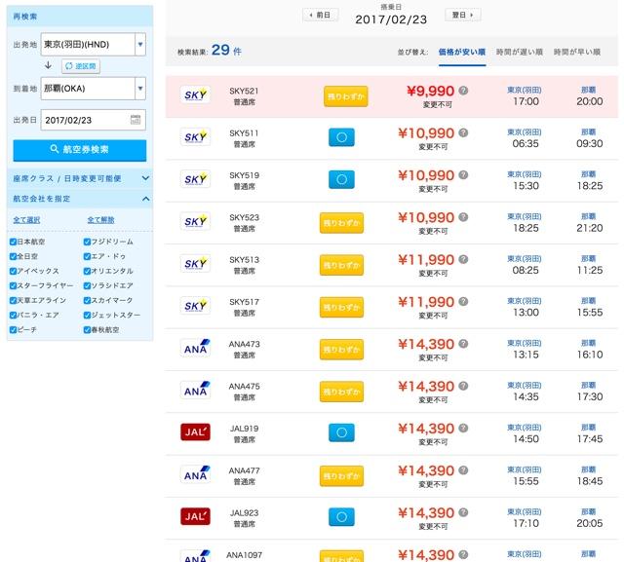This screenshot has width=624, height=562.
Task: Open the departure airport 東京(羽田) dropdown
Action: [140, 45]
